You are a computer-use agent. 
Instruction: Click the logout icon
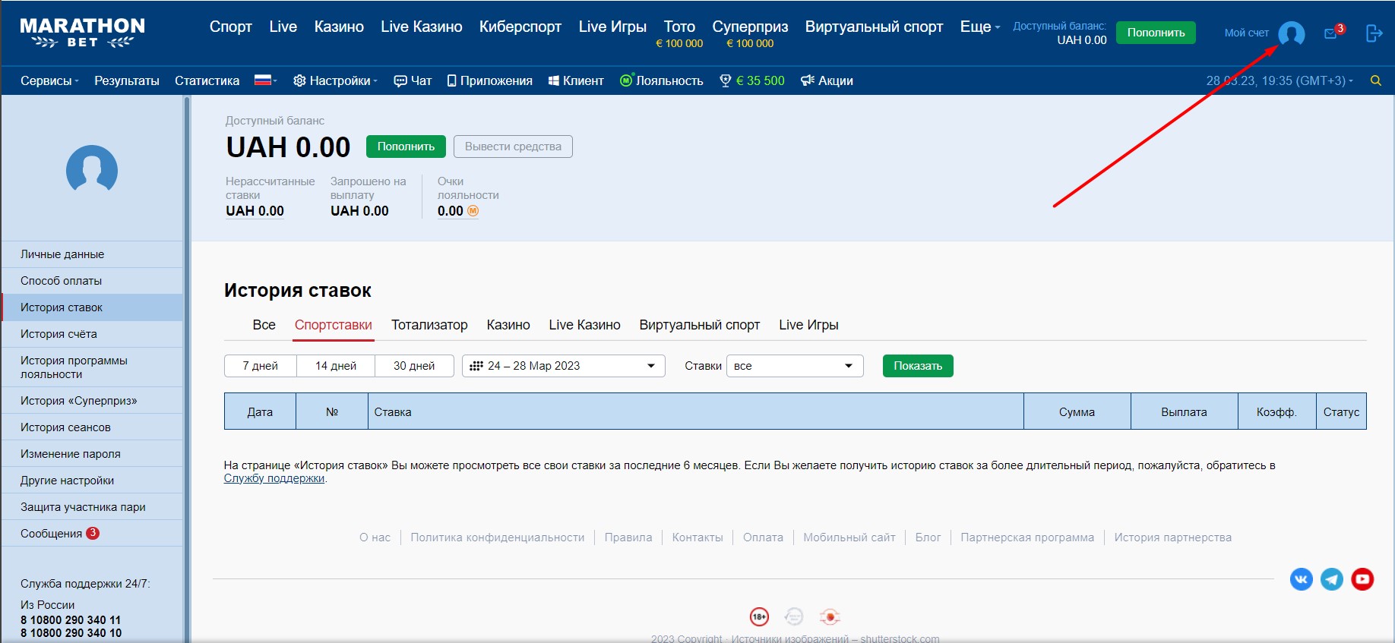(x=1374, y=33)
